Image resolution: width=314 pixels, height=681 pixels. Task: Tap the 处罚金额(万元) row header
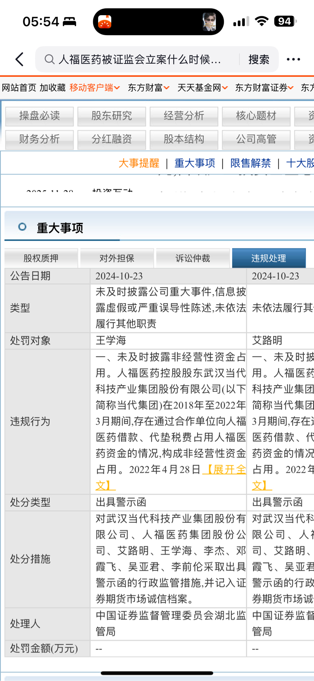tap(47, 649)
